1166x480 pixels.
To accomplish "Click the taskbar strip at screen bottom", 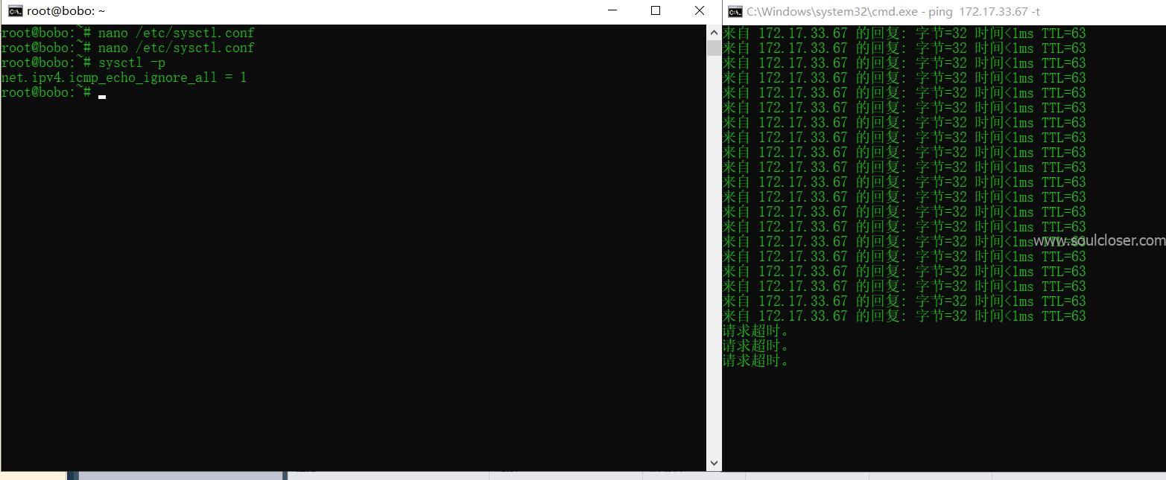I will tap(522, 476).
